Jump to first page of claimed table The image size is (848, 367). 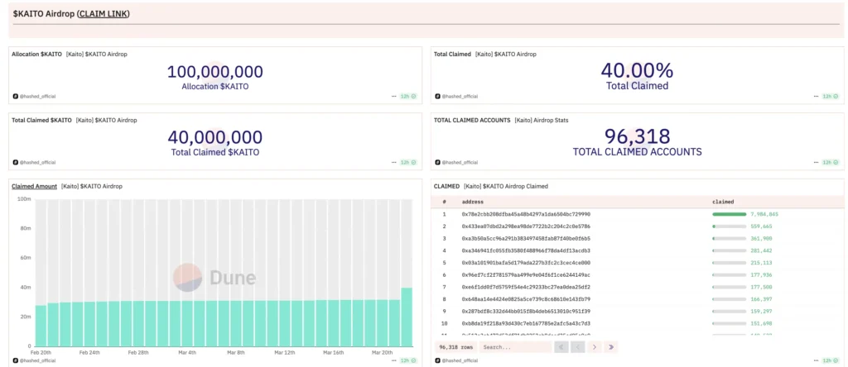click(561, 347)
